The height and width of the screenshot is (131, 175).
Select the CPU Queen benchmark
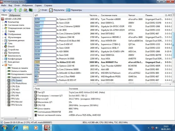tap(16, 80)
